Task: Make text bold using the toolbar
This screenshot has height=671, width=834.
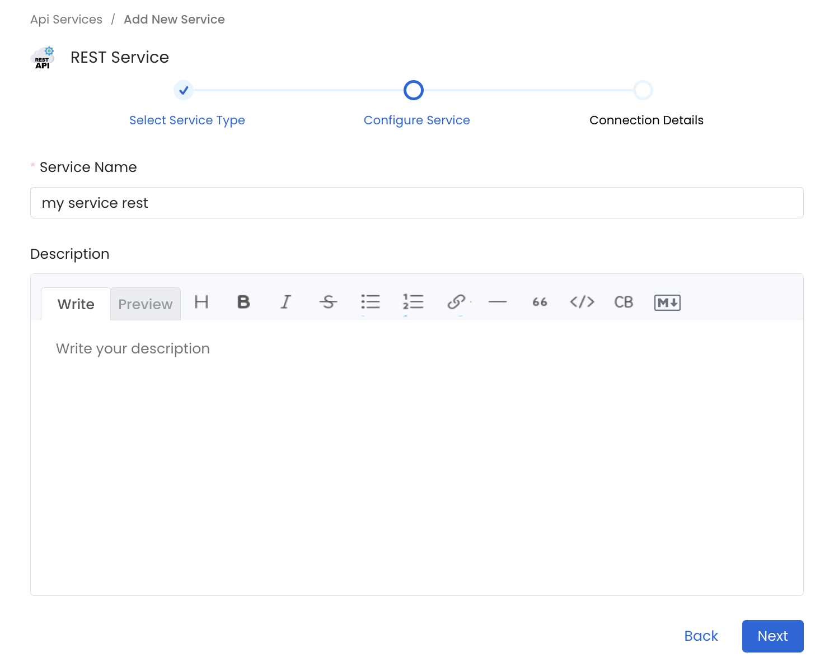Action: point(243,302)
